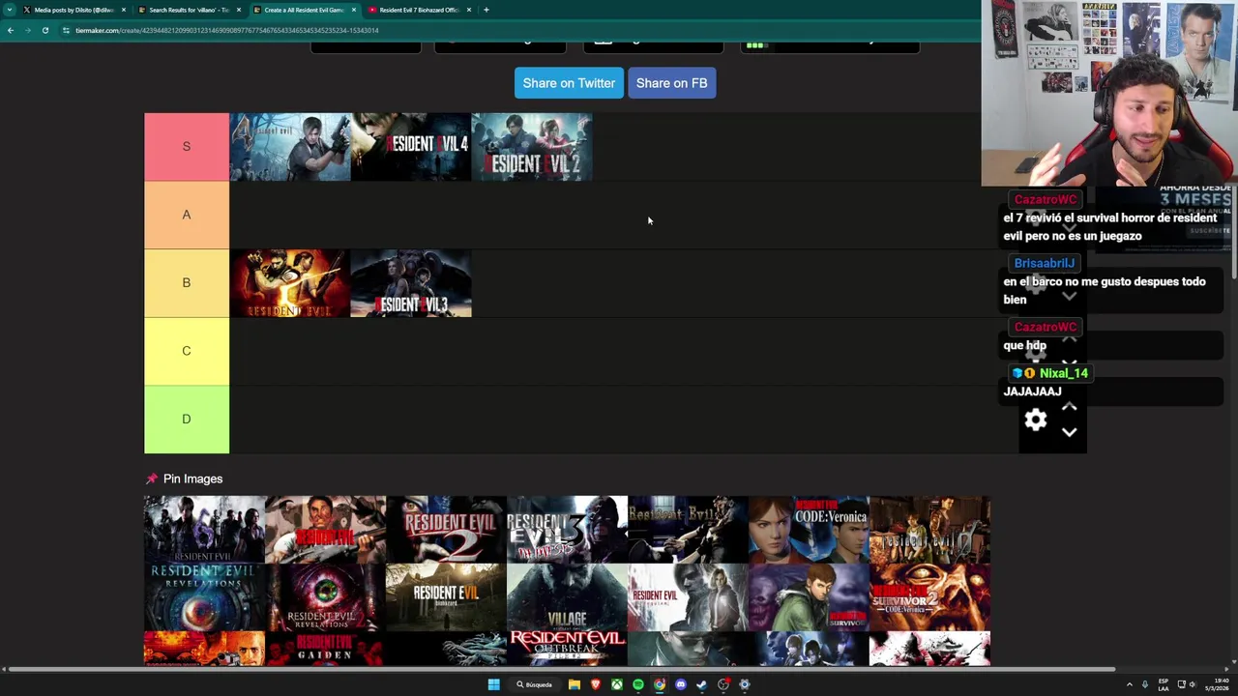Select the Resident Evil 5 image in B tier

(x=289, y=283)
